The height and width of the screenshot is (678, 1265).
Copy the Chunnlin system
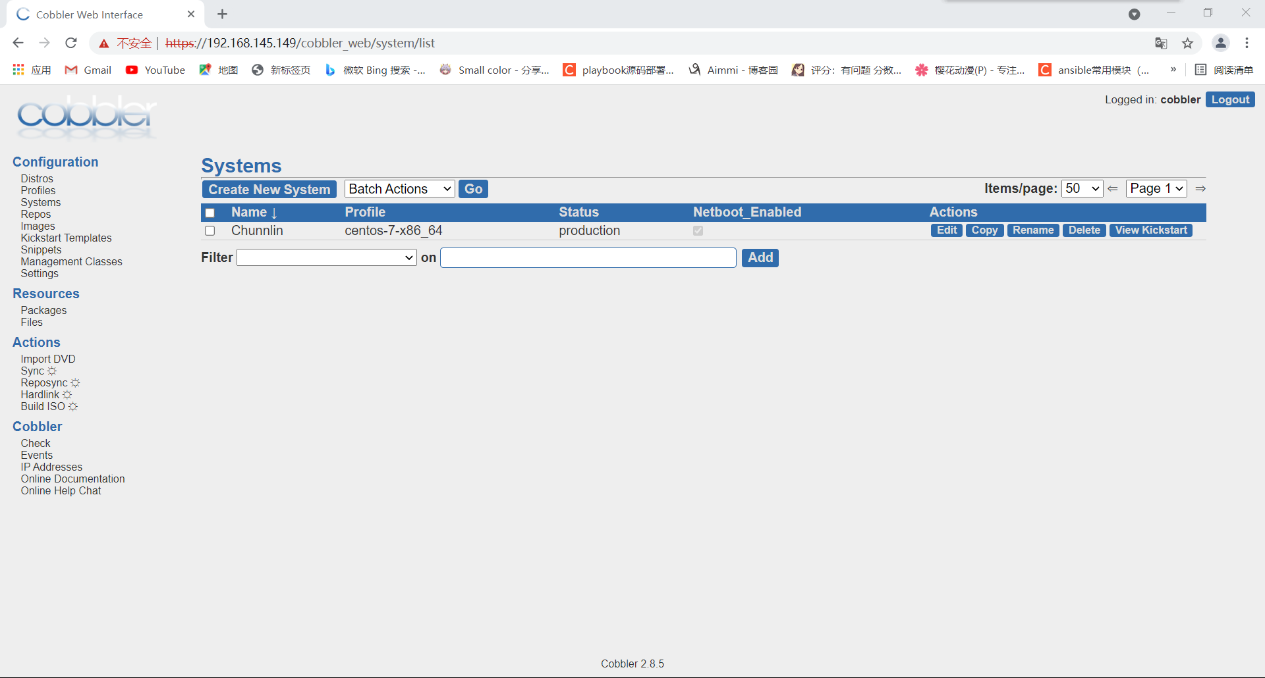click(x=984, y=230)
